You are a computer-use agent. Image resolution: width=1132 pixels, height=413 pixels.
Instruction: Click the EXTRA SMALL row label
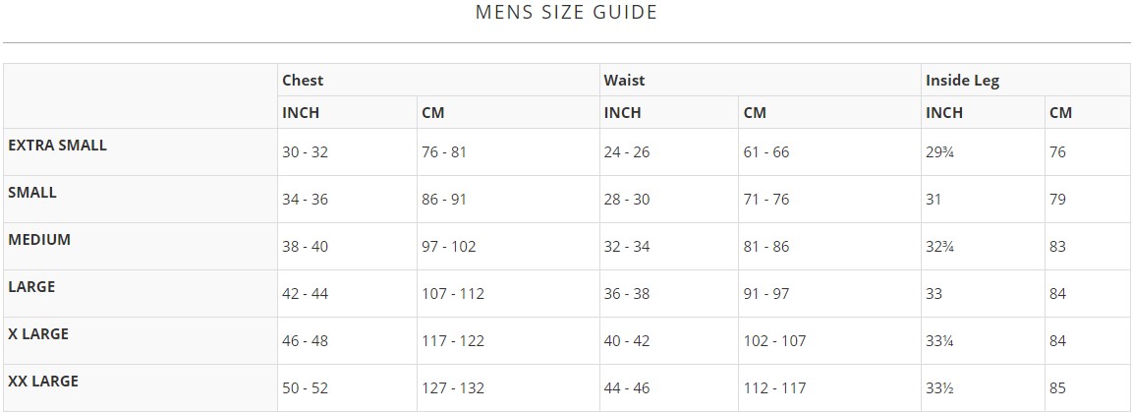point(57,145)
